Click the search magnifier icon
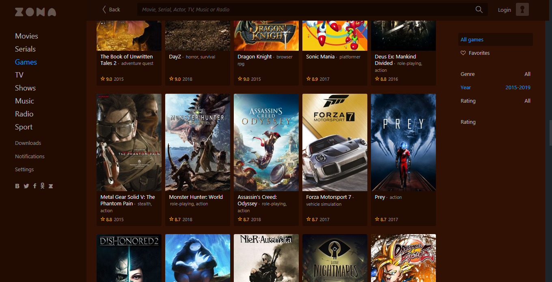 coord(479,9)
